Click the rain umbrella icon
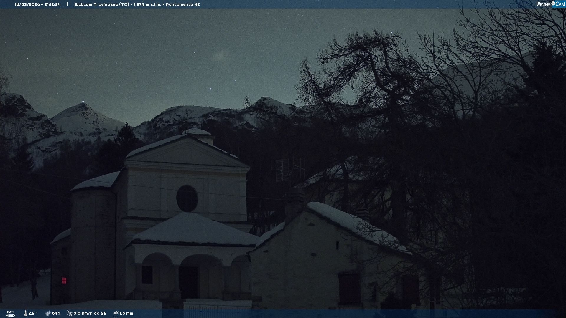The width and height of the screenshot is (566, 318). pos(116,313)
